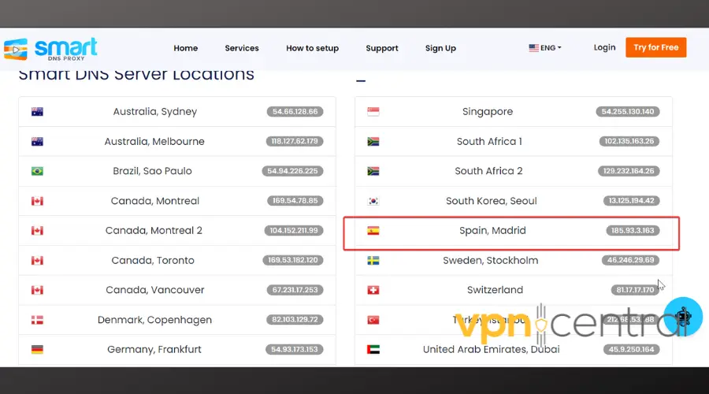
Task: Select Sign Up in navigation
Action: click(440, 48)
